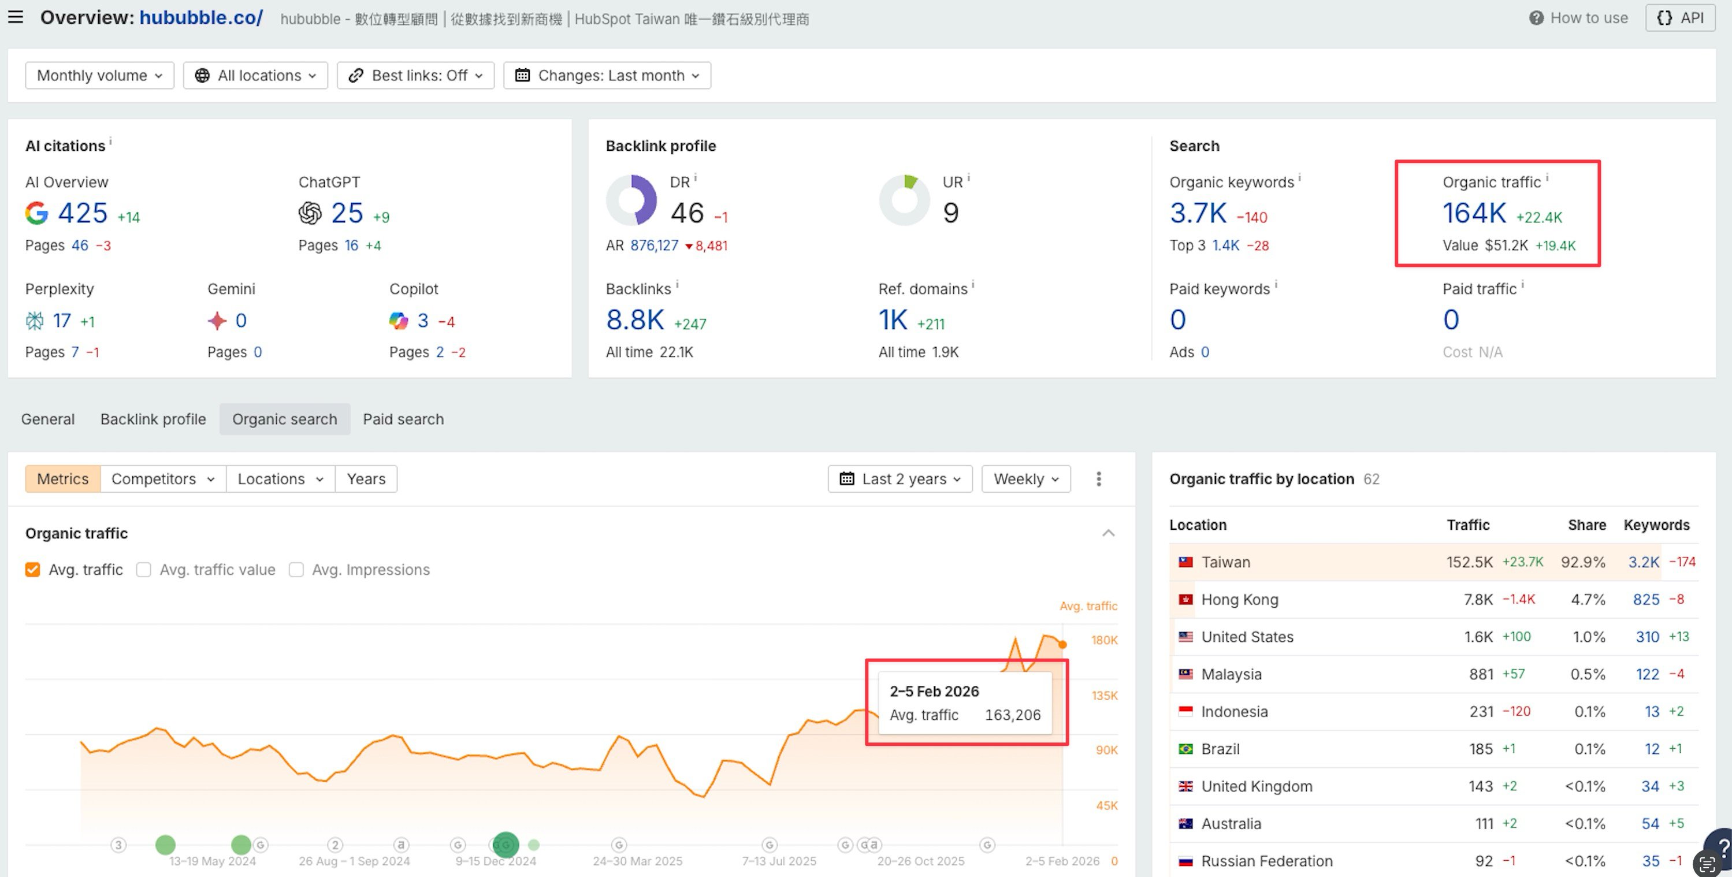Open the Monthly volume dropdown
Viewport: 1732px width, 877px height.
99,75
